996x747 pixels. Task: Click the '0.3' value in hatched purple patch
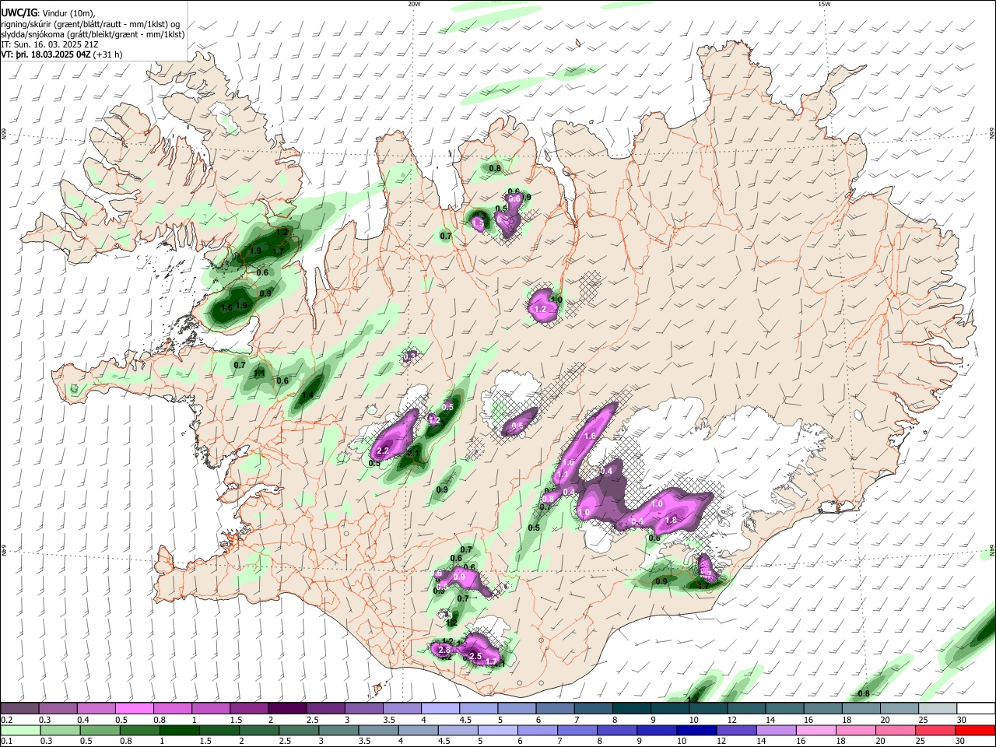click(x=410, y=356)
